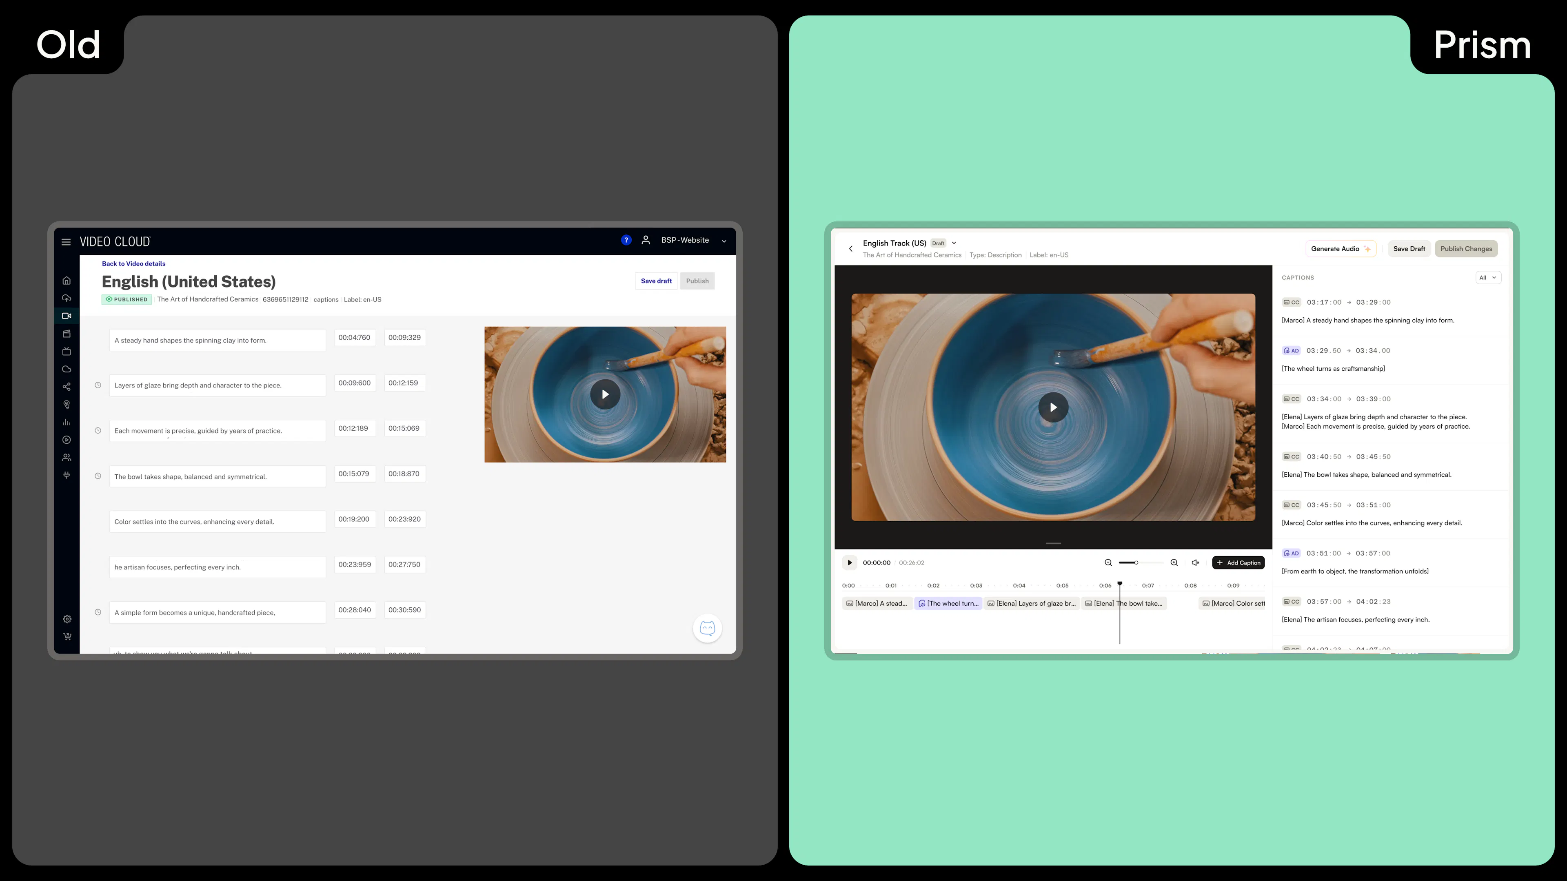Screen dimensions: 1567x881
Task: Click the 03:34:00 start timecode
Action: [1324, 399]
